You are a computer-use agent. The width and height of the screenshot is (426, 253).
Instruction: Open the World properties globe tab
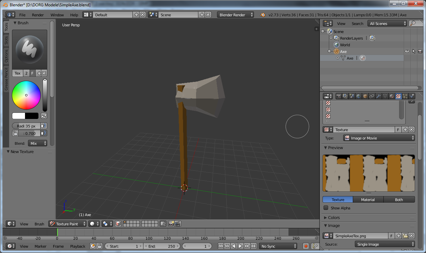(358, 96)
